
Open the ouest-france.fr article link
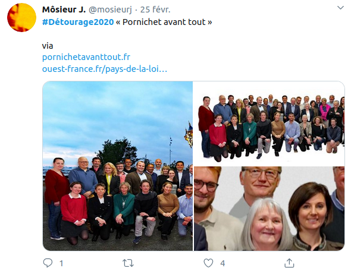(x=105, y=69)
